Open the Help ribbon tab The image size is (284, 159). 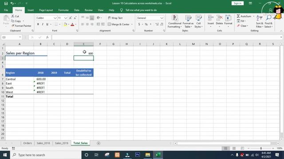click(111, 10)
